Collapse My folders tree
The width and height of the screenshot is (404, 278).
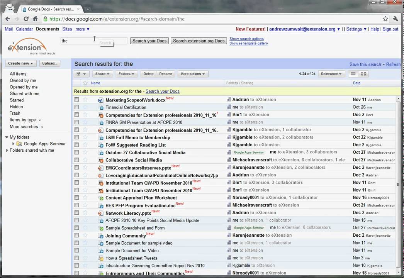(x=7, y=137)
